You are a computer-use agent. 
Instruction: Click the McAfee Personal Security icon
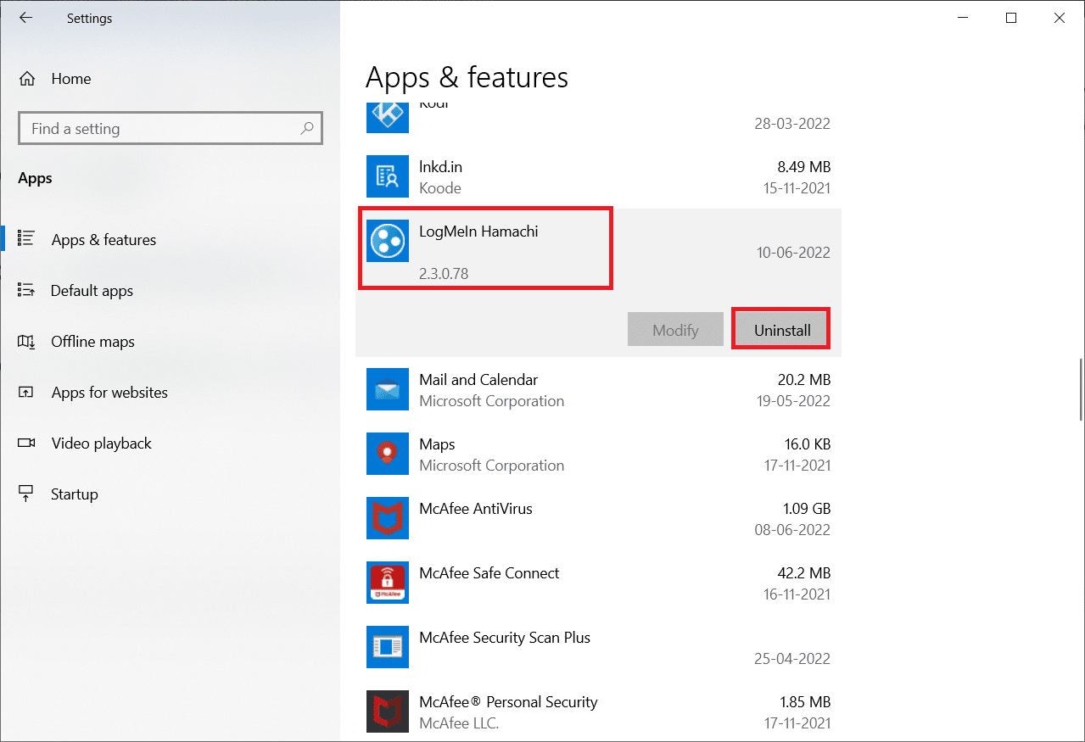point(388,712)
